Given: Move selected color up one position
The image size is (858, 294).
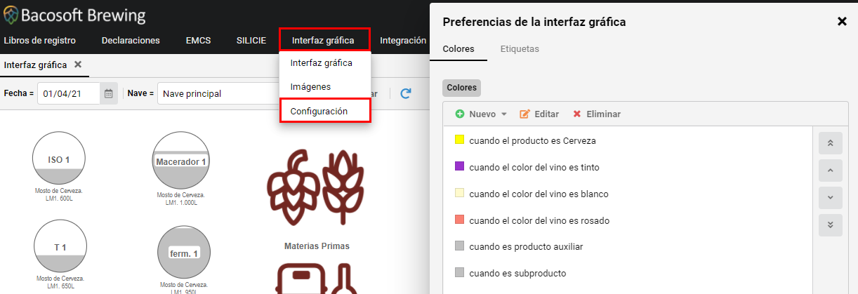Looking at the screenshot, I should (x=831, y=170).
